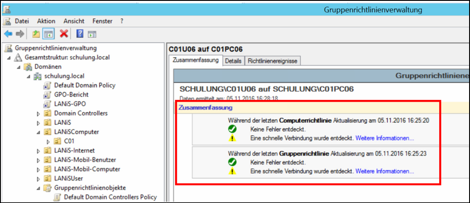Click the console icon left of Datei
The width and height of the screenshot is (470, 203).
[x=7, y=21]
